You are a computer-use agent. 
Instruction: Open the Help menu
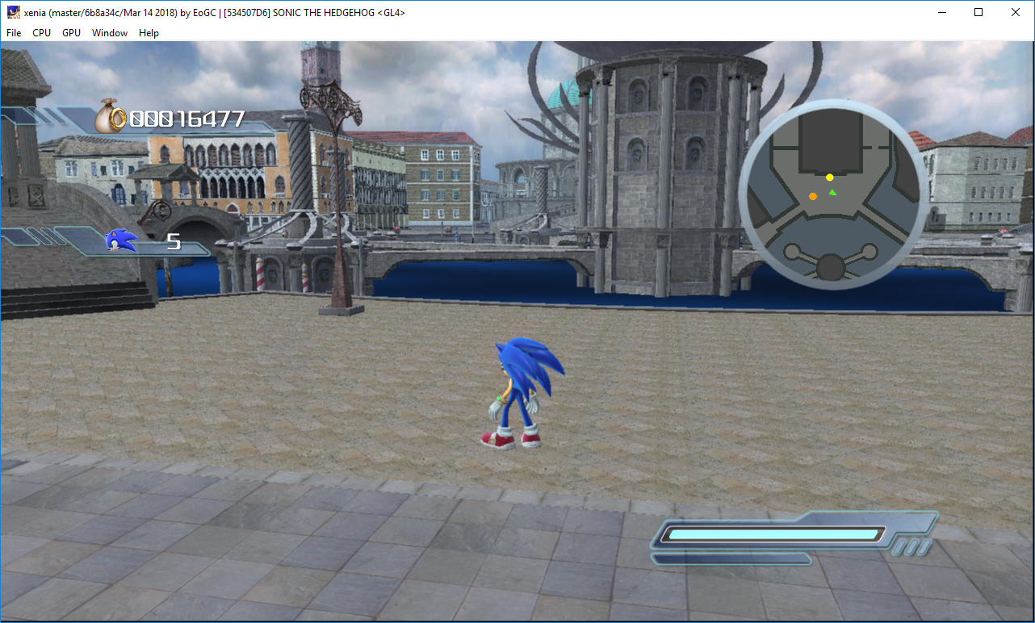coord(149,33)
